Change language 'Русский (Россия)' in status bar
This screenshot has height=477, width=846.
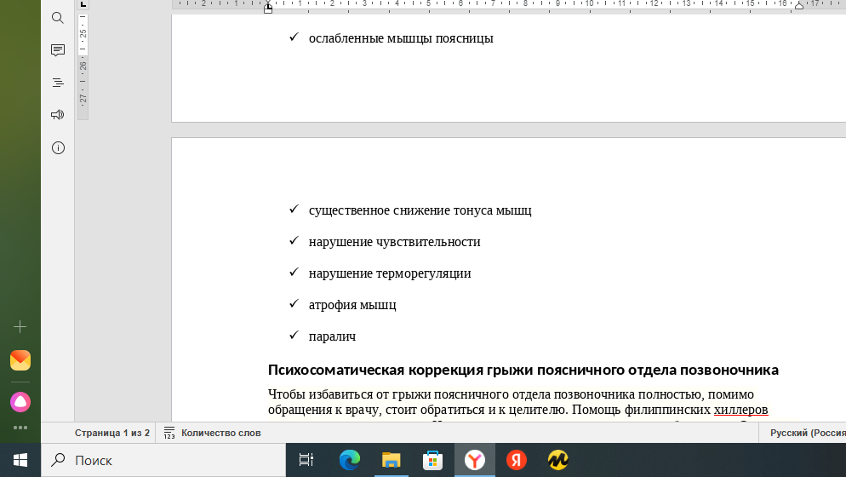[x=808, y=434]
